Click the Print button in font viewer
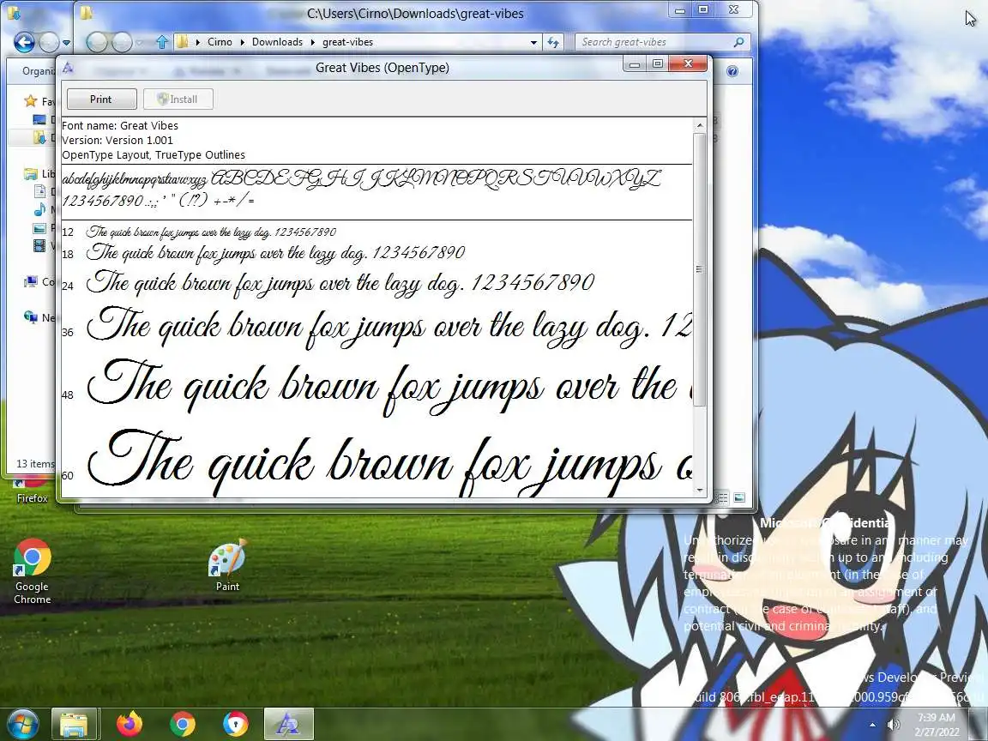 point(101,99)
